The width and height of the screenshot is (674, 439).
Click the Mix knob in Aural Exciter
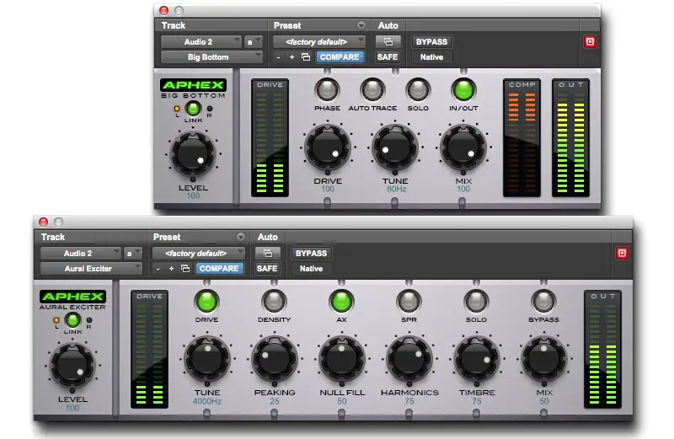[544, 360]
